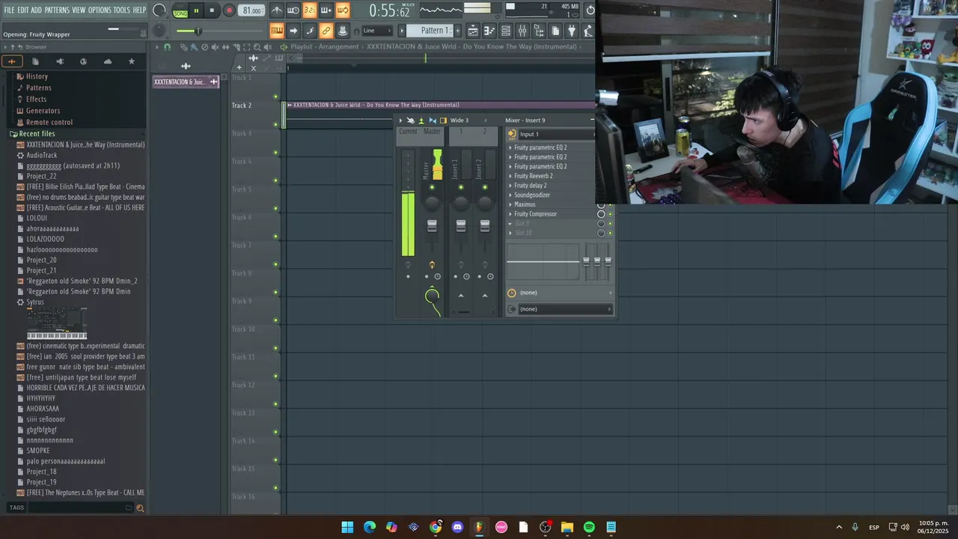Open recent file 'HORRIBLE CADA VEZ PE..'
Screen dimensions: 958x539
pos(85,388)
